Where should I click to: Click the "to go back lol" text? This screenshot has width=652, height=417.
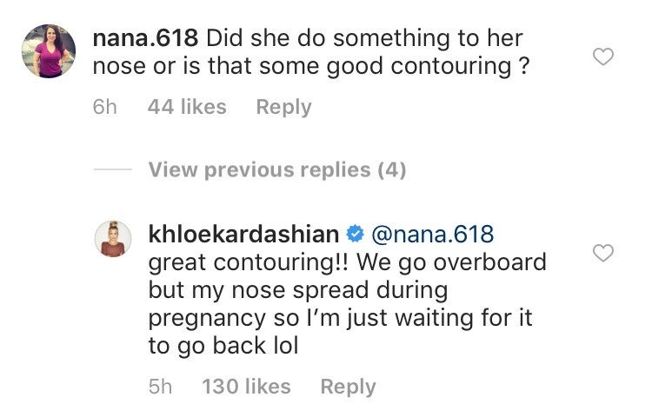[x=223, y=346]
